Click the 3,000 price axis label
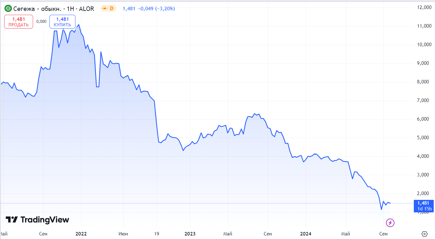Screen dimensions: 435x239 (423, 175)
